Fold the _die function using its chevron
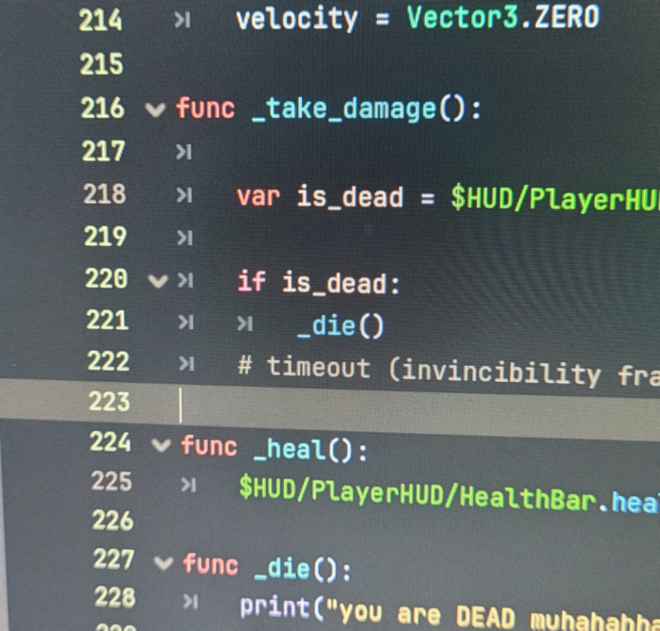The height and width of the screenshot is (631, 660). pyautogui.click(x=163, y=564)
